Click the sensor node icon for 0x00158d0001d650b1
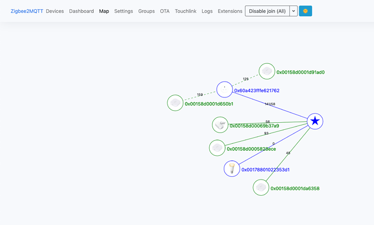Screen dimensions: 374x225 [x=175, y=103]
